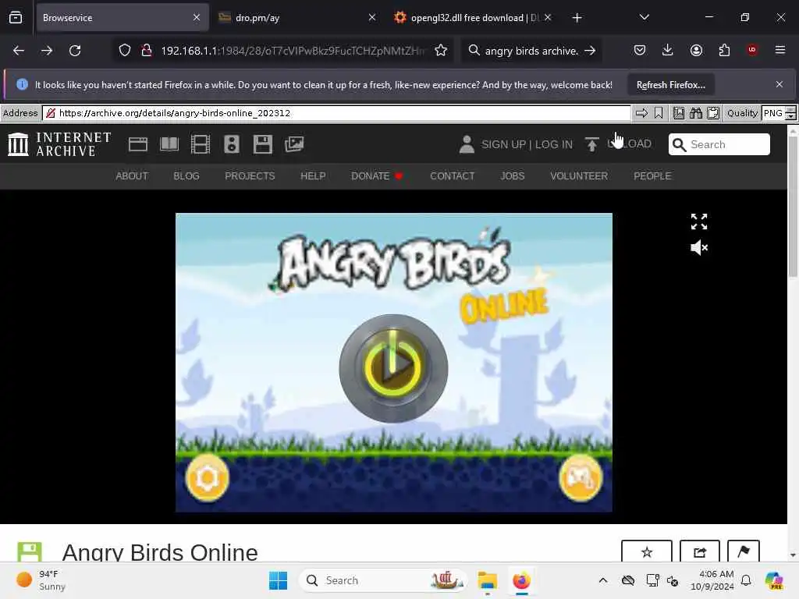
Task: Enter fullscreen mode for the game
Action: tap(699, 222)
